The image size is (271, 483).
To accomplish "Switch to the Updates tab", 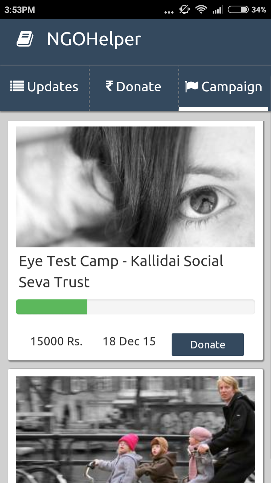I will (x=44, y=88).
